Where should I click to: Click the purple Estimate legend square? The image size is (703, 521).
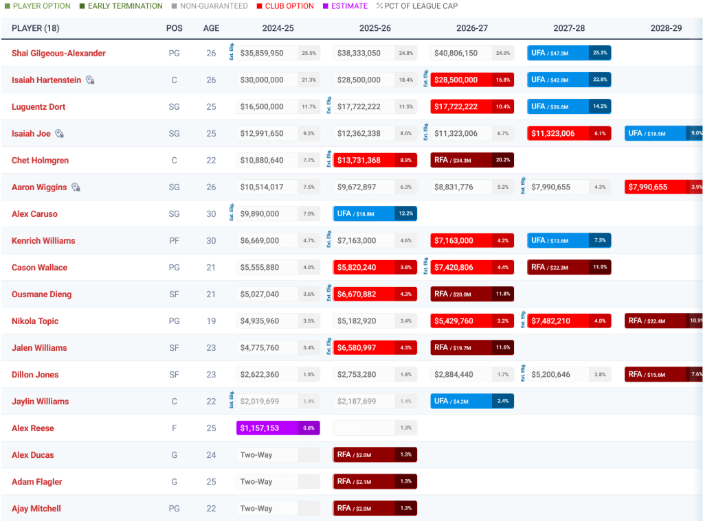pyautogui.click(x=325, y=6)
